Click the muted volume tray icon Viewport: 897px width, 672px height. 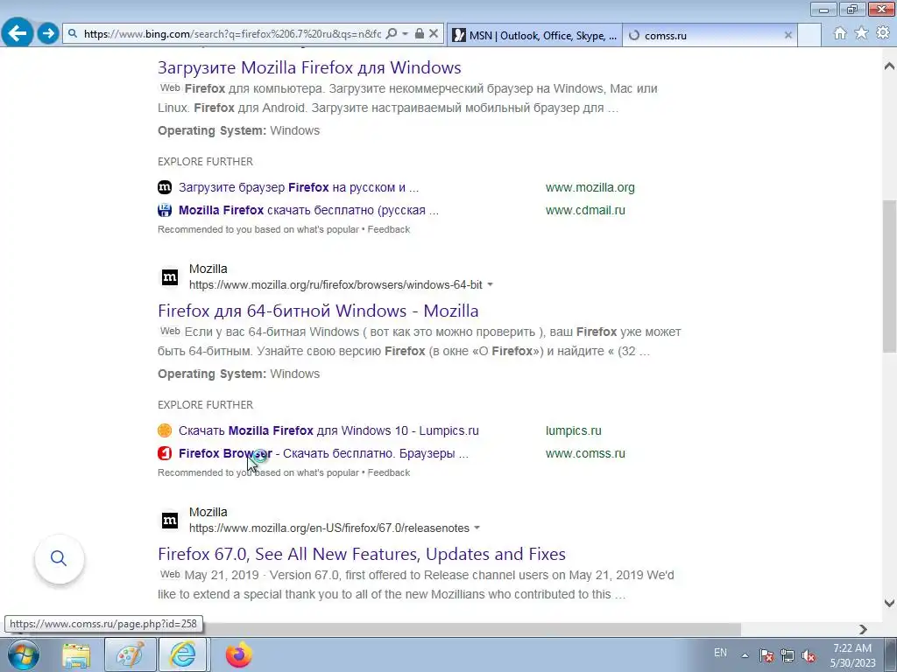point(809,655)
